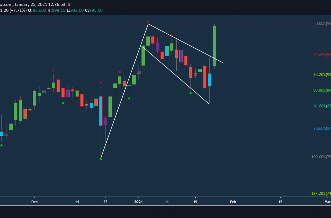Screen dimensions: 331x218
Task: Click the small green triangle at the chart's left edge
Action: 1,145
